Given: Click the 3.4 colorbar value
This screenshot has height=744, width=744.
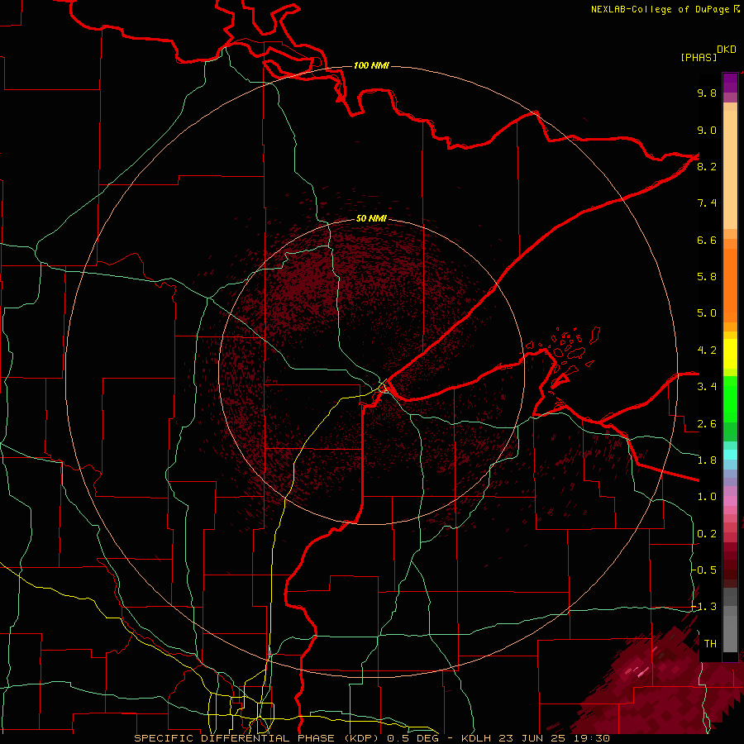Looking at the screenshot, I should click(x=707, y=387).
